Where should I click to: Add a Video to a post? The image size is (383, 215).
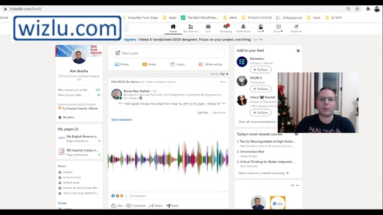(x=149, y=64)
